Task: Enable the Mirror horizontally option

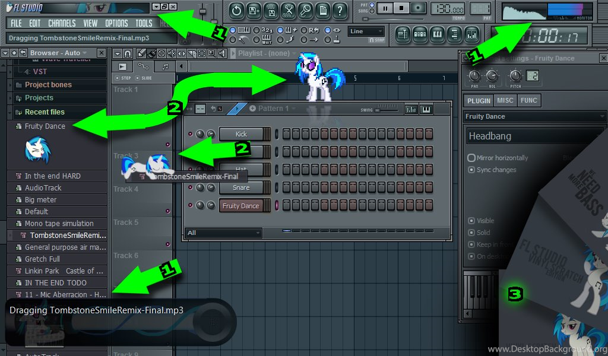Action: 471,158
